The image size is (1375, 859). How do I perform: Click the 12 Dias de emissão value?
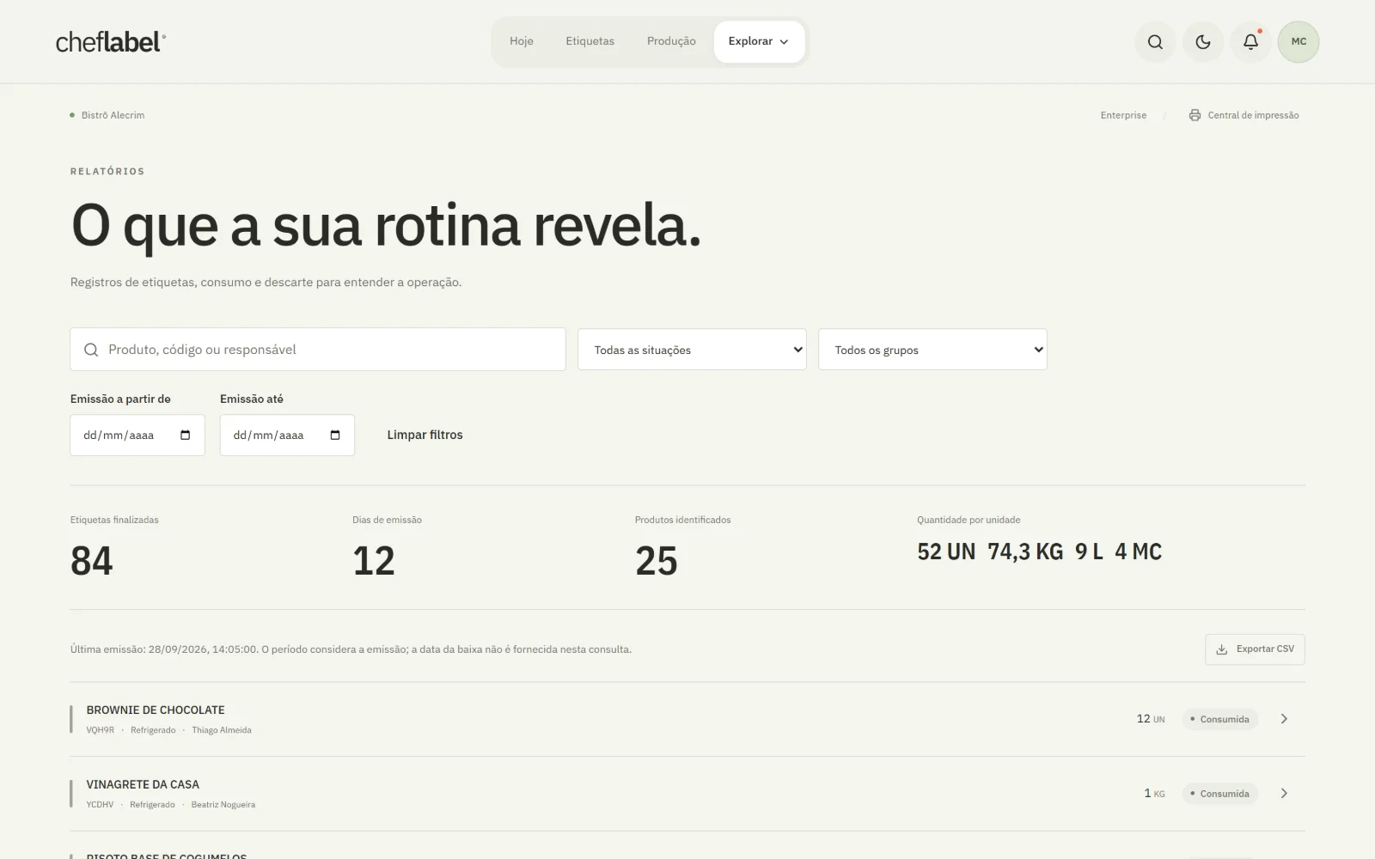pyautogui.click(x=374, y=561)
